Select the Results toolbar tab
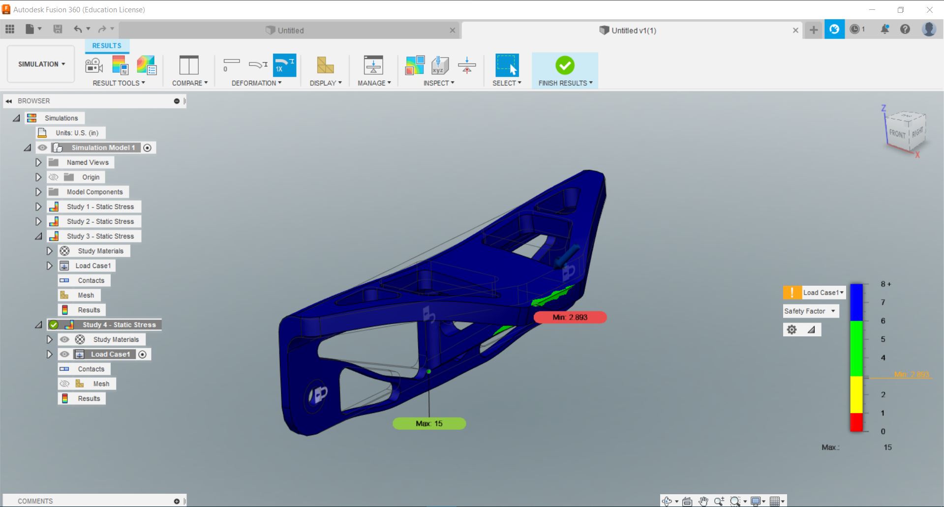Viewport: 944px width, 507px height. (107, 46)
